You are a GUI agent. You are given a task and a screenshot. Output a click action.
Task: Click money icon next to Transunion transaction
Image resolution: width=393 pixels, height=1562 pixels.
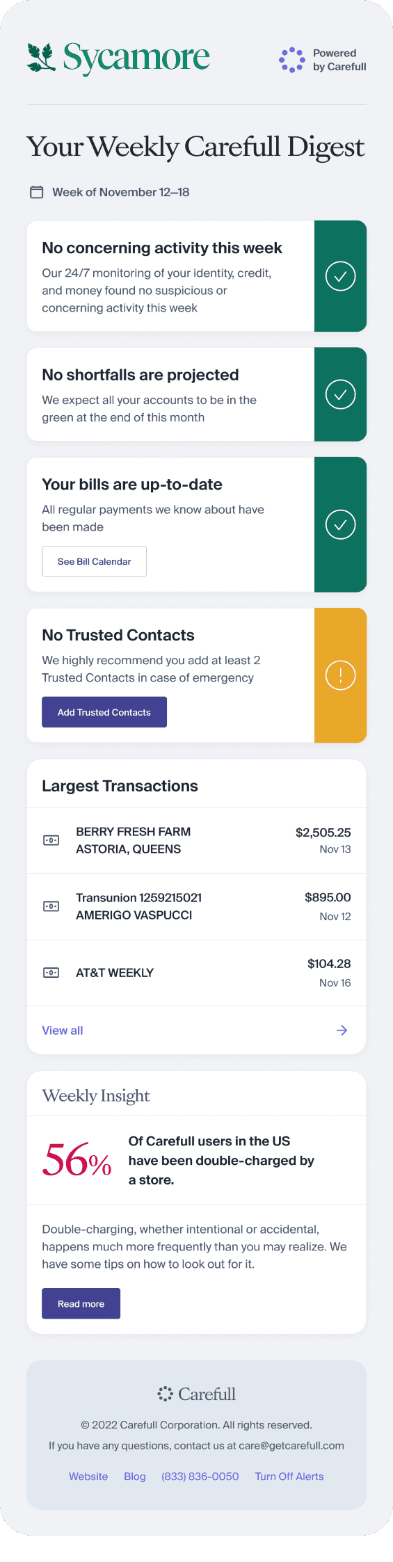(x=51, y=906)
